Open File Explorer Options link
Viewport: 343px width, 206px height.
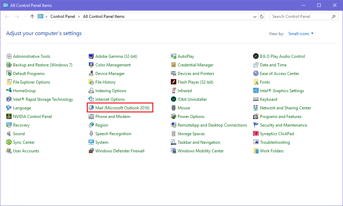[x=32, y=82]
